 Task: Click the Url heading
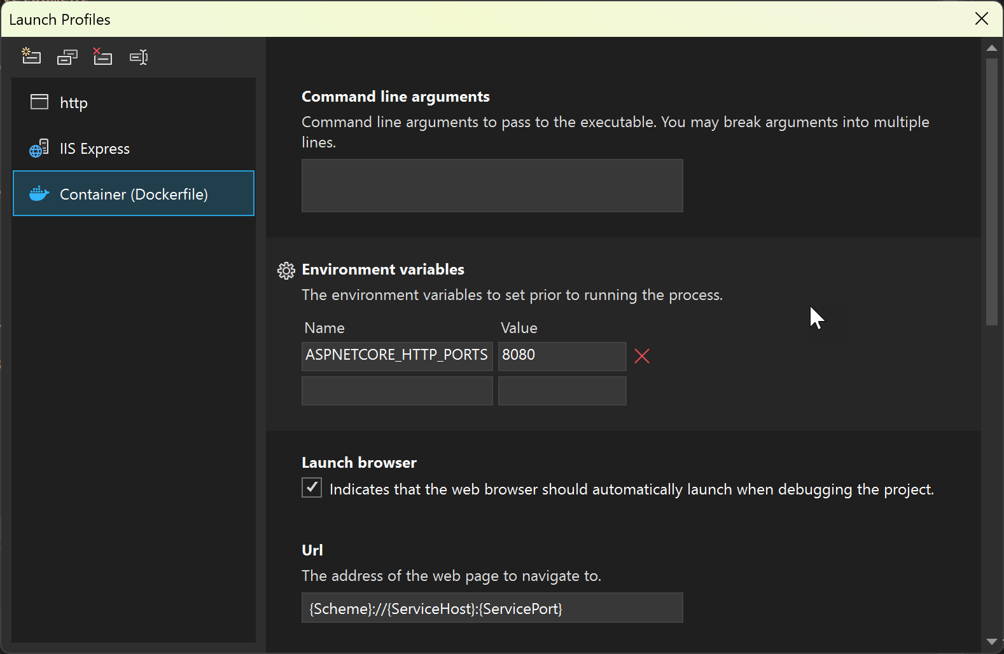tap(312, 550)
